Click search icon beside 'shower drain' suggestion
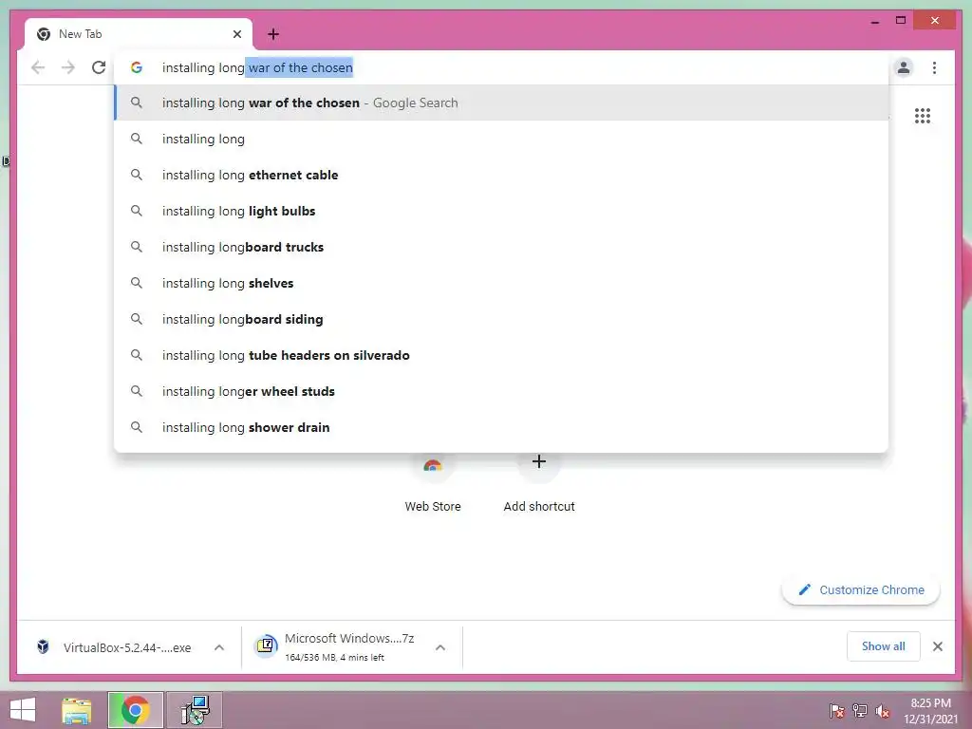Screen dimensions: 972x729 (x=137, y=427)
